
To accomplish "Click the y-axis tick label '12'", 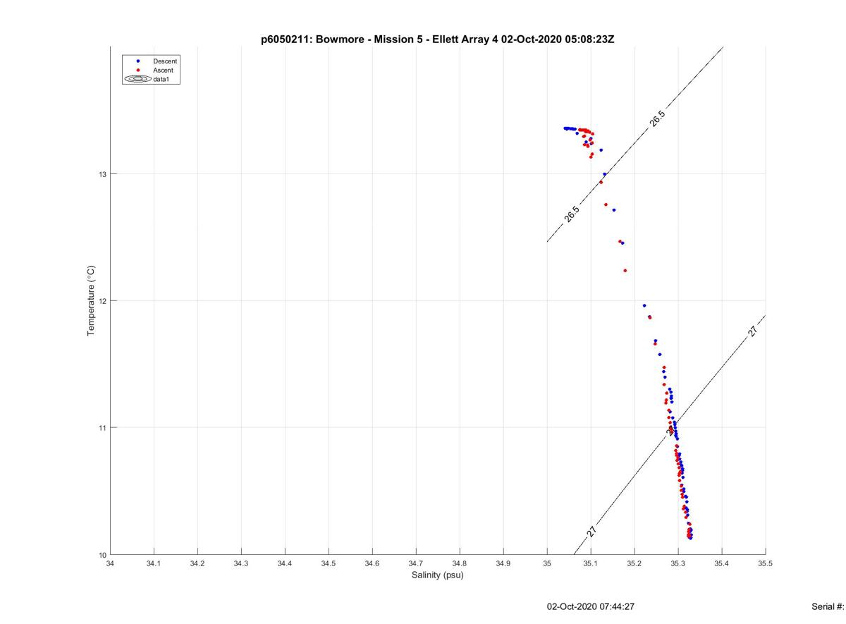I will [x=102, y=301].
